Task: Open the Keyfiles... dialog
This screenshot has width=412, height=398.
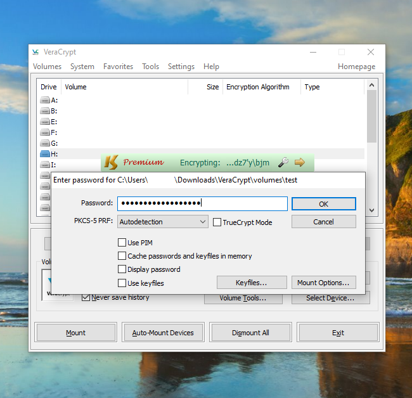Action: click(x=252, y=283)
